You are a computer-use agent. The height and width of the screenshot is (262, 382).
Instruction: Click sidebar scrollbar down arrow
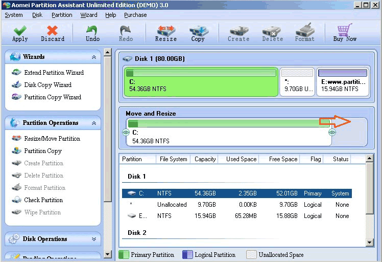coord(107,254)
